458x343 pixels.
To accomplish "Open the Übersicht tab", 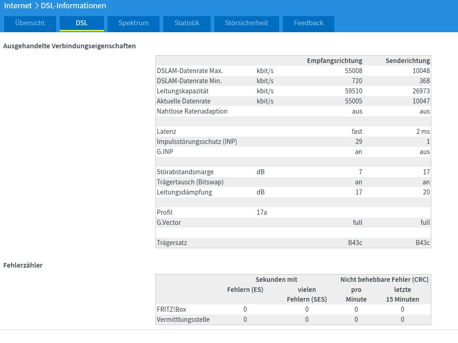I will tap(30, 23).
